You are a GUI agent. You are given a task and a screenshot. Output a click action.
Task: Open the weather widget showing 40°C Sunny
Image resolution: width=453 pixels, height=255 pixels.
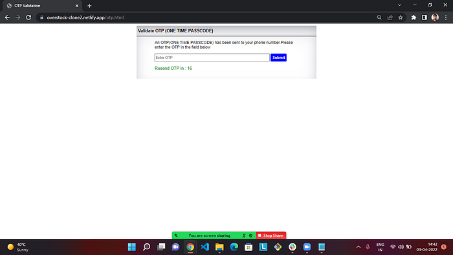tap(18, 247)
